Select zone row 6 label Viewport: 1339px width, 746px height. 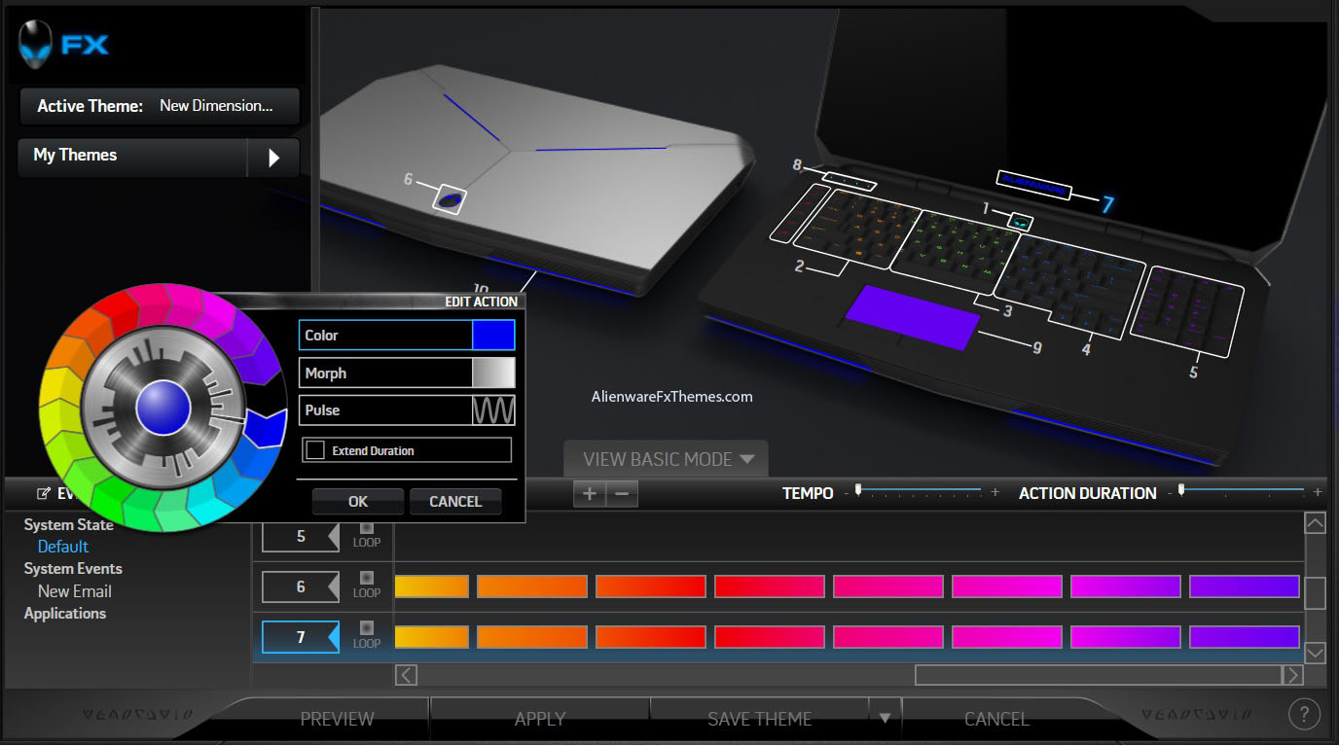300,586
